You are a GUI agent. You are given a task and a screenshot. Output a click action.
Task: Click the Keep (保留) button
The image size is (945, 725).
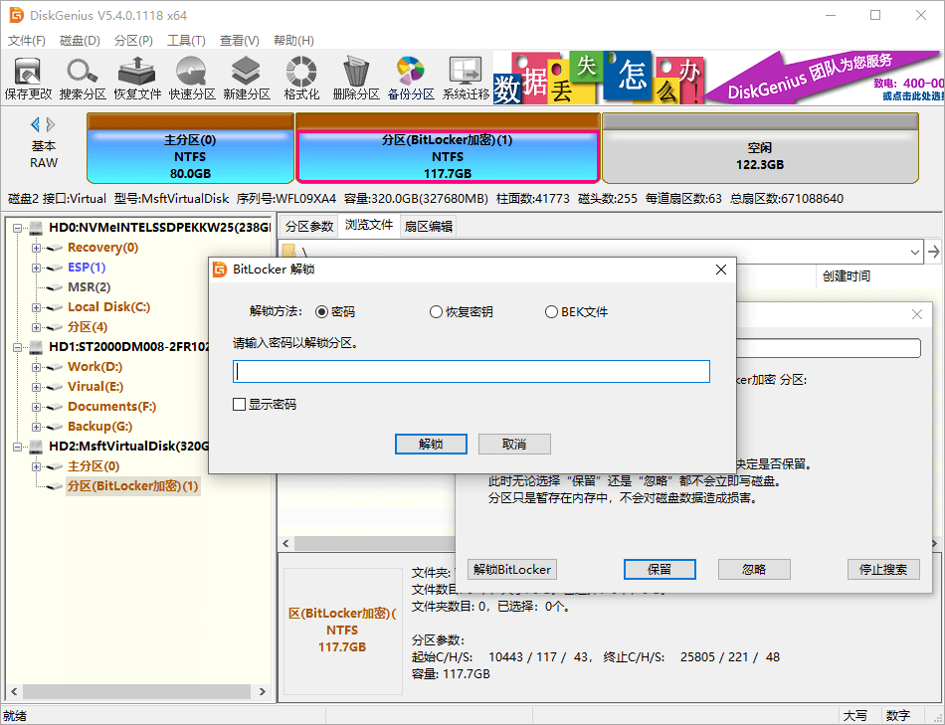(660, 570)
